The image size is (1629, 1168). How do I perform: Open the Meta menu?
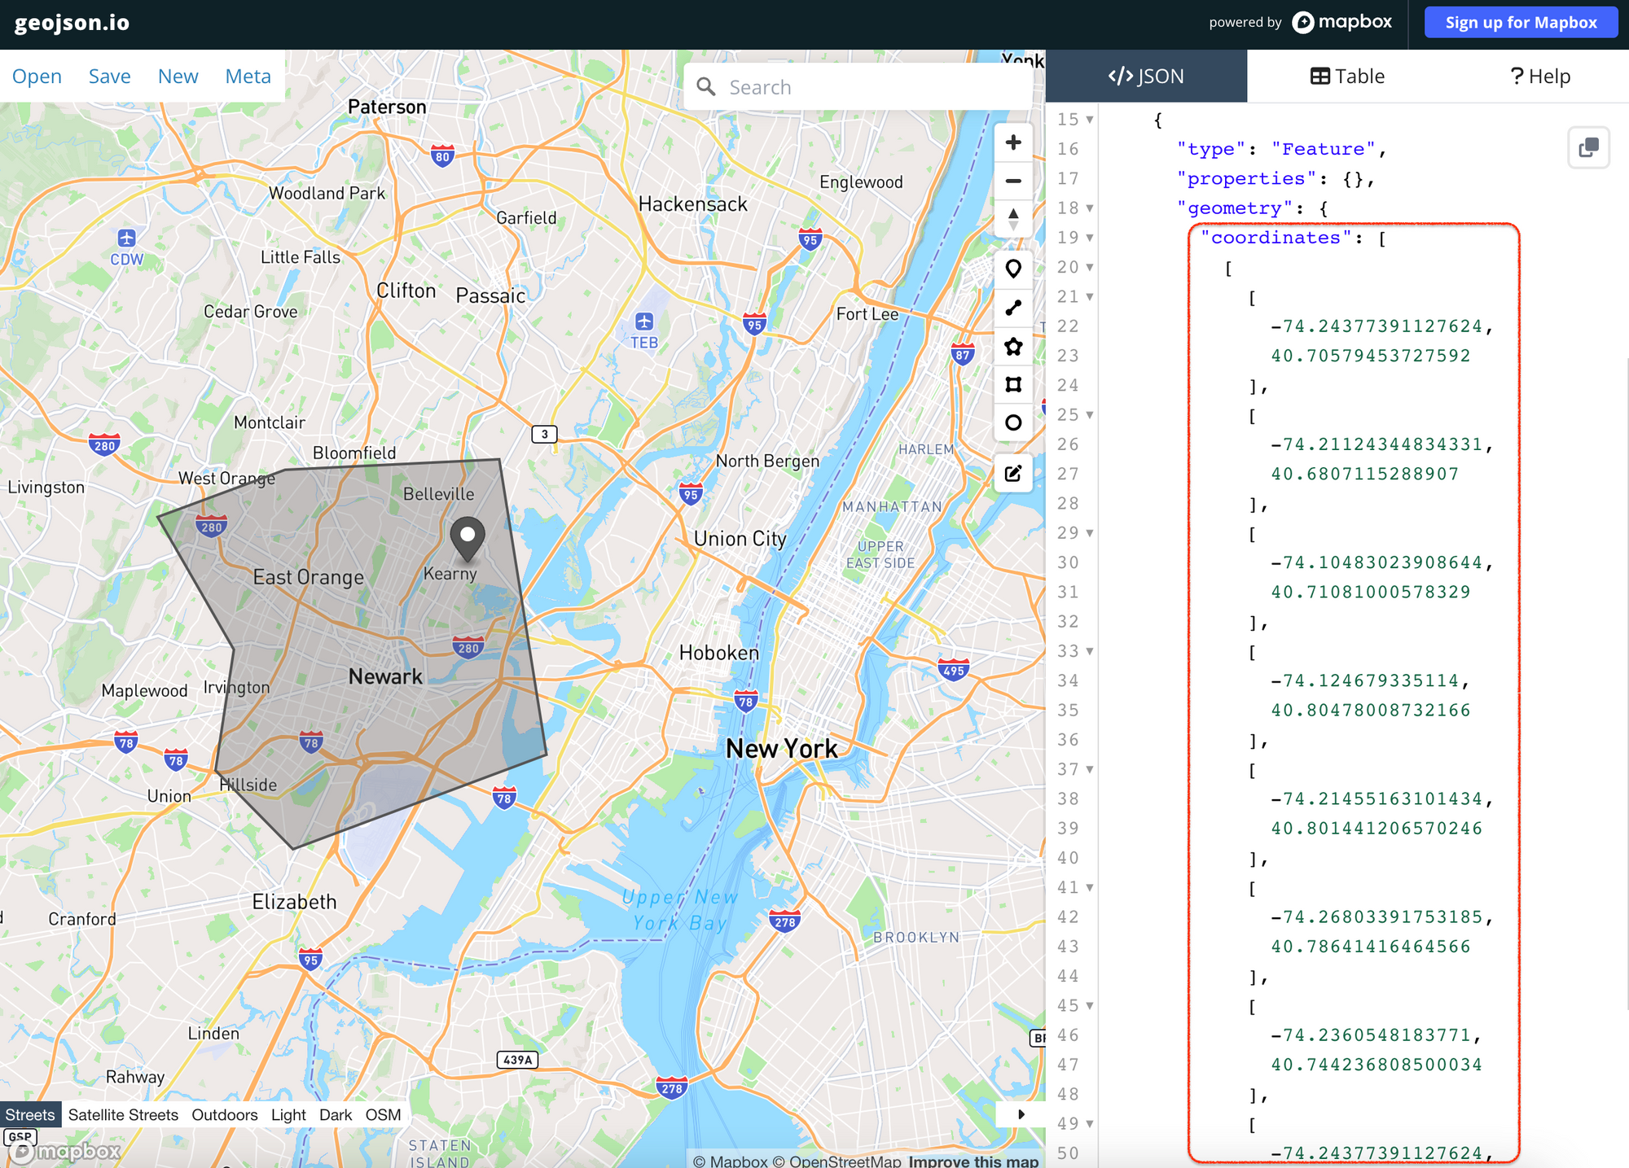click(248, 76)
